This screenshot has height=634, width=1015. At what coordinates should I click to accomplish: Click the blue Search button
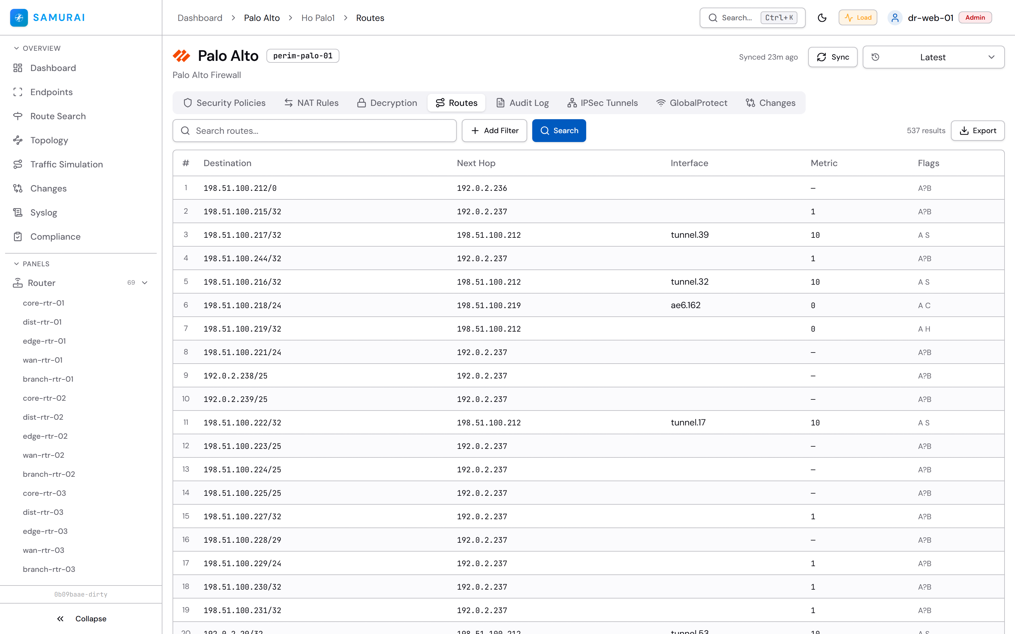[x=559, y=131]
